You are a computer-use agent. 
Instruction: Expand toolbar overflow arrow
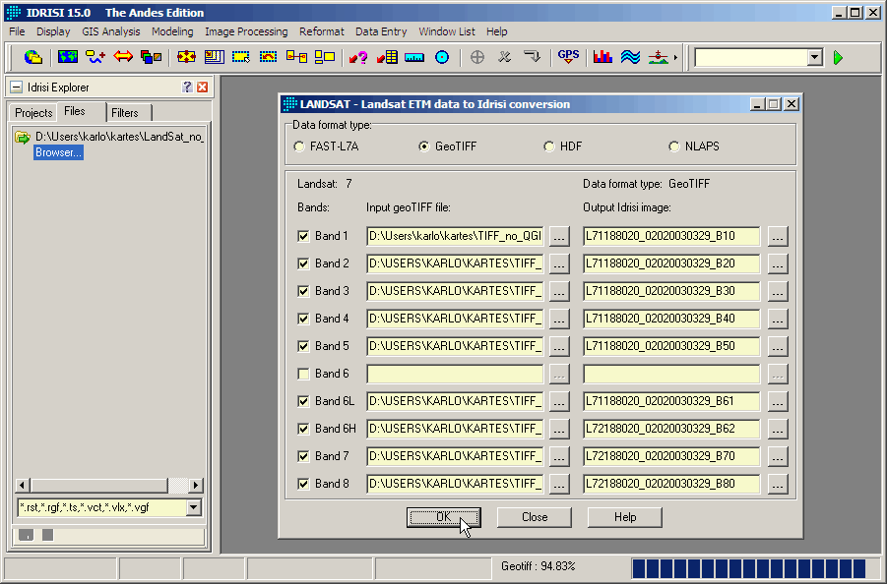tap(675, 57)
